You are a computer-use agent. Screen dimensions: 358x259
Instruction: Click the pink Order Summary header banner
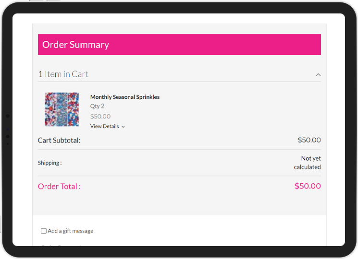click(x=179, y=45)
